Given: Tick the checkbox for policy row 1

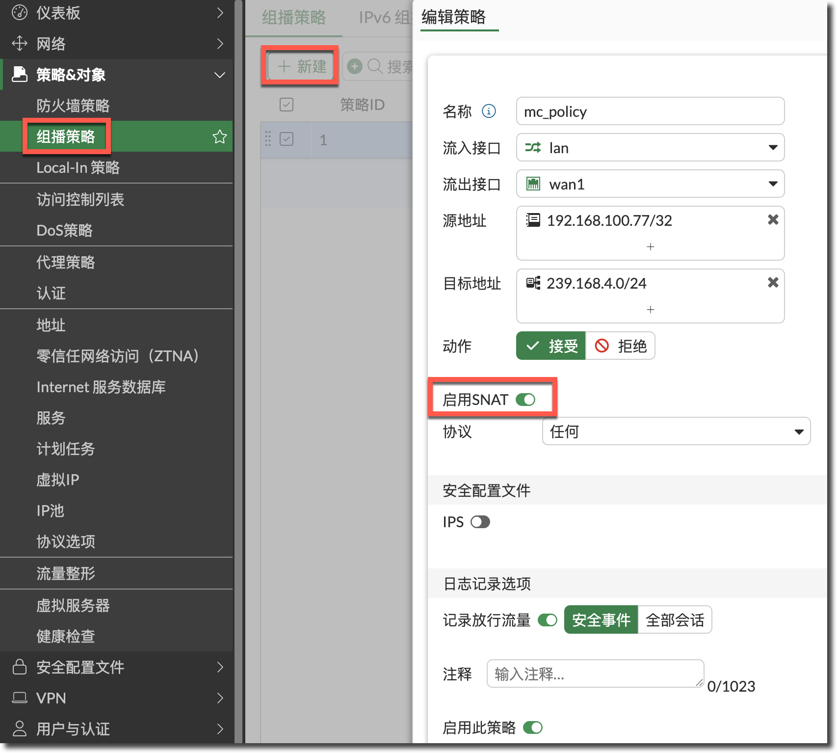Looking at the screenshot, I should tap(287, 139).
